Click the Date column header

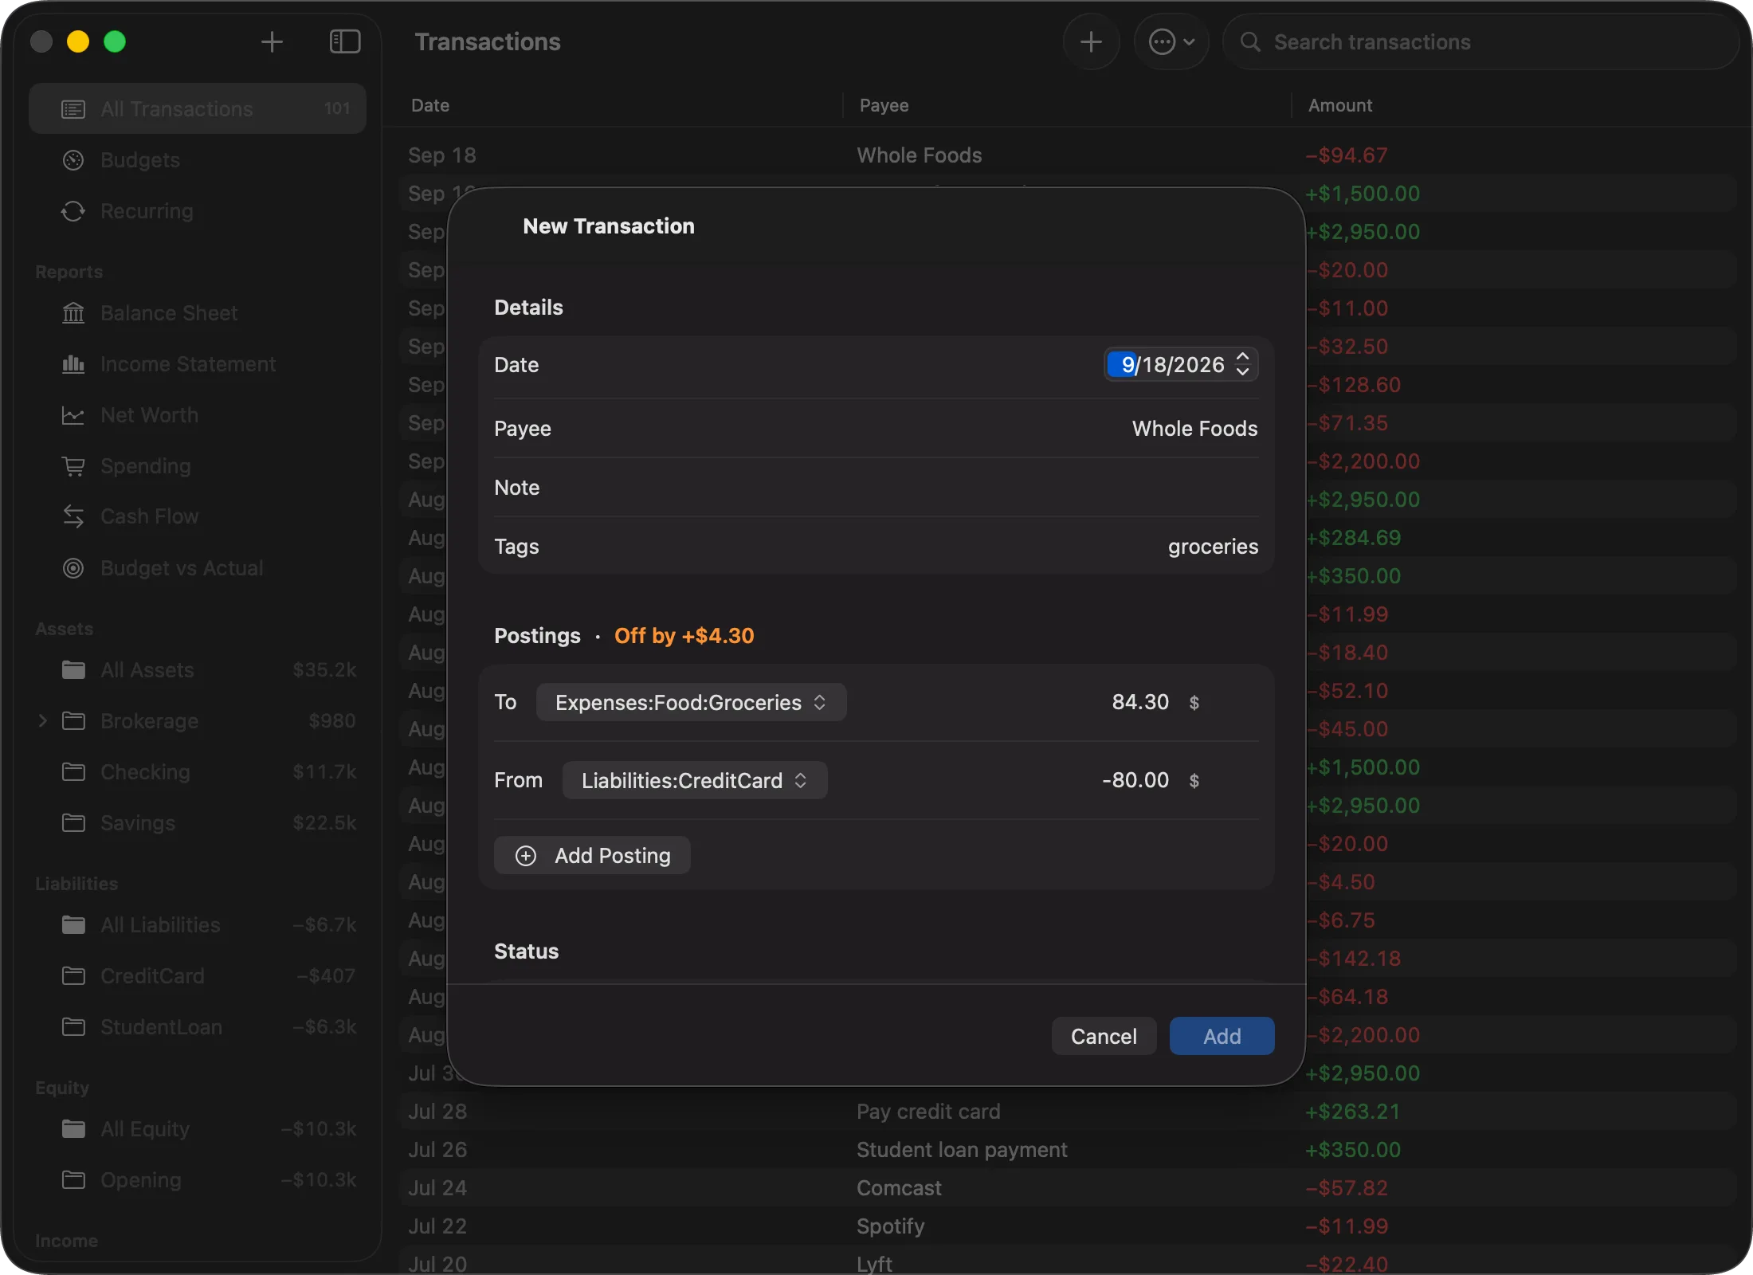pyautogui.click(x=430, y=105)
